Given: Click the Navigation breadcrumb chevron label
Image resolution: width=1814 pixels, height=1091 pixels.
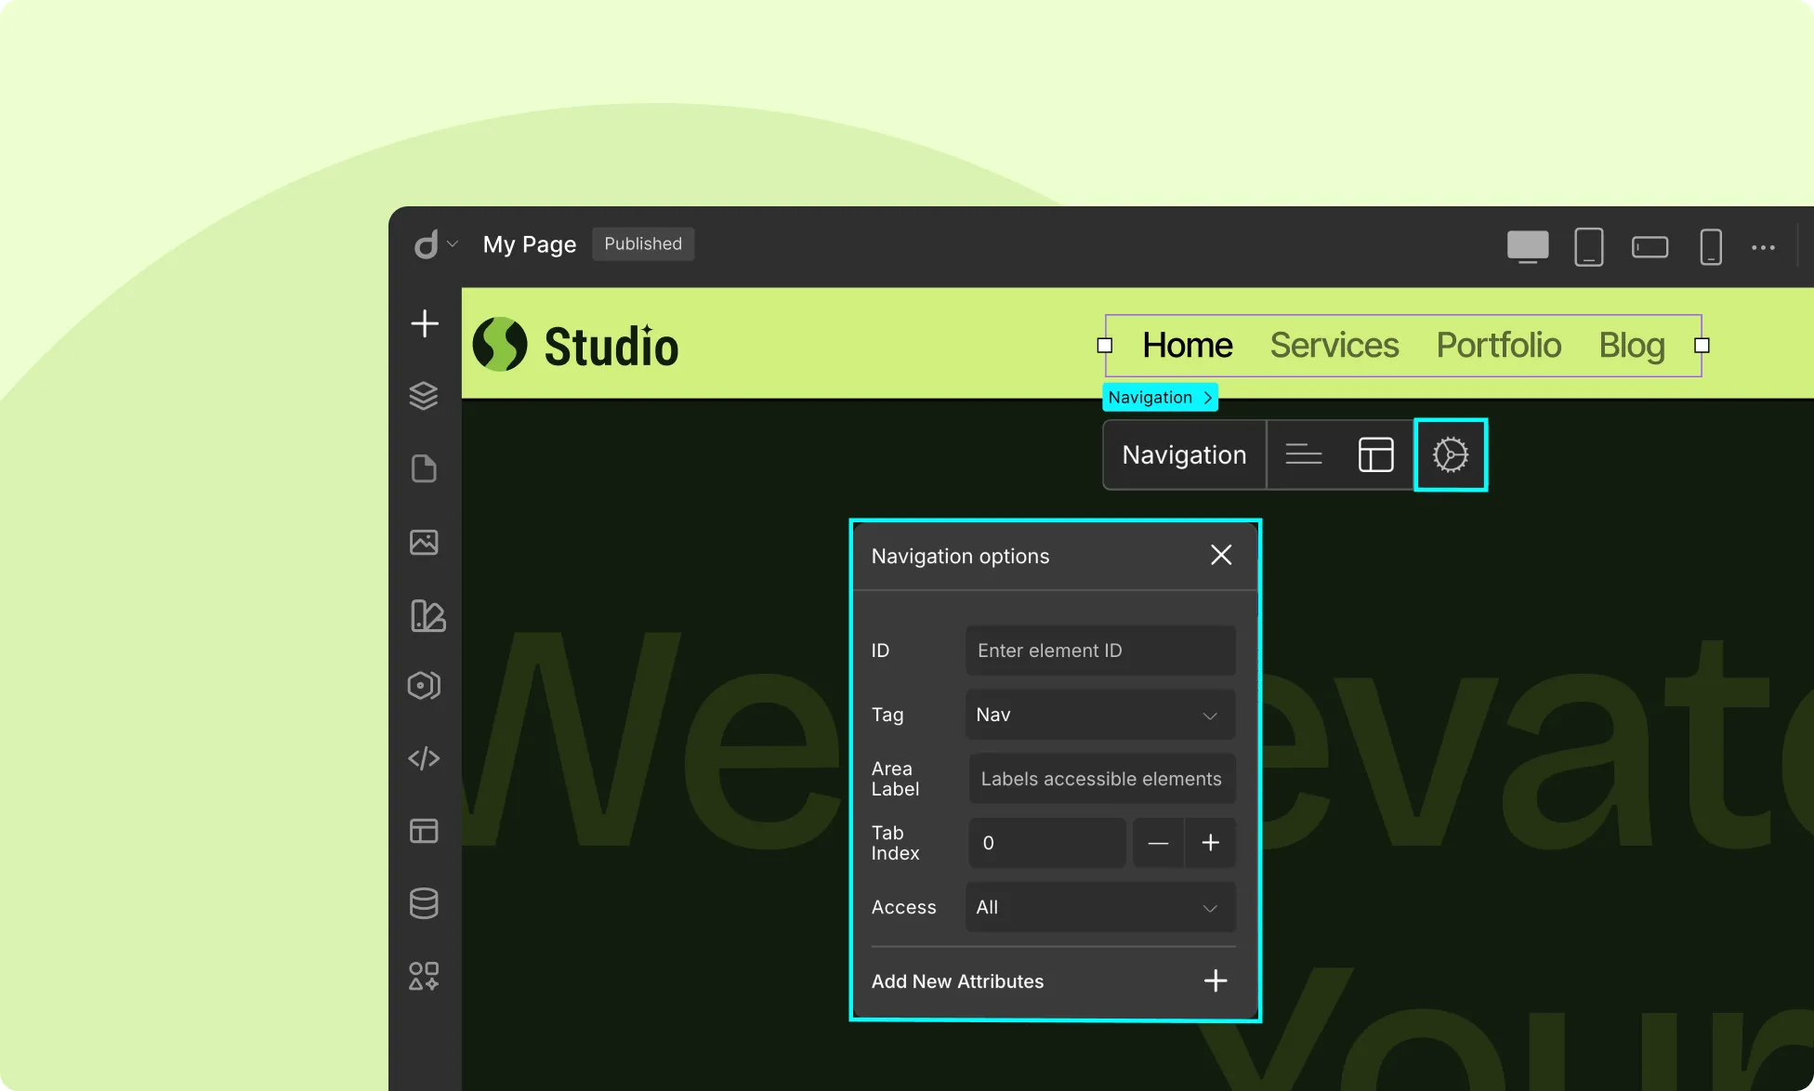Looking at the screenshot, I should pos(1160,397).
